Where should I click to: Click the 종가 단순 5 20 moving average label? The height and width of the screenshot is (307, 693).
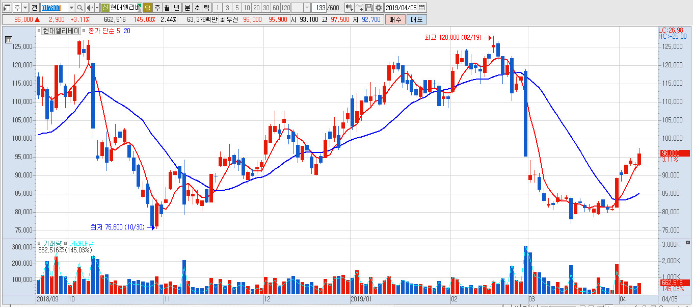tap(109, 31)
